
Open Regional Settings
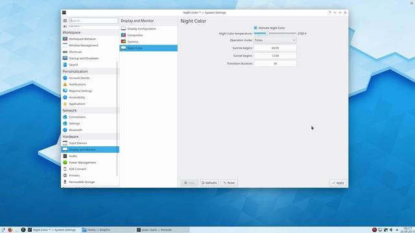(x=90, y=91)
